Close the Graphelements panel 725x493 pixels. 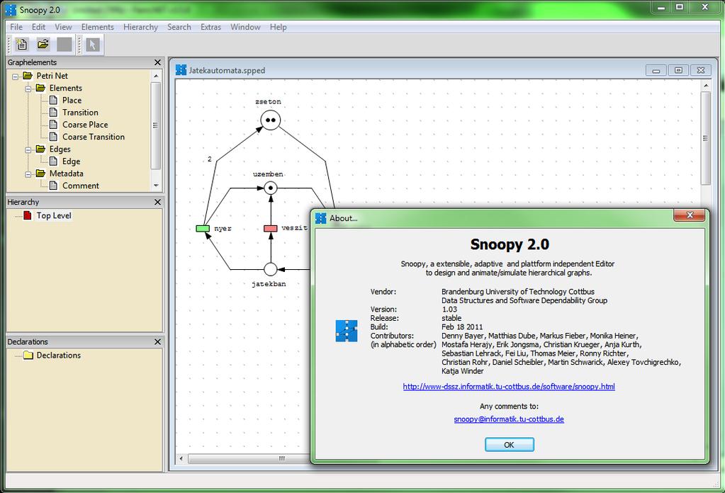point(157,62)
